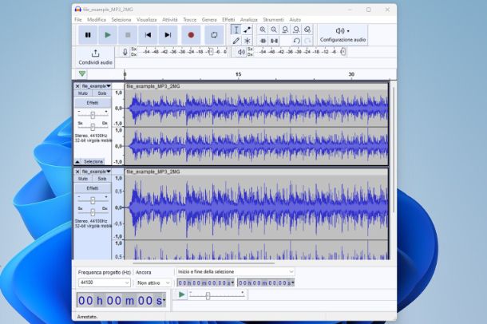Select the Draw pencil tool

click(x=236, y=41)
